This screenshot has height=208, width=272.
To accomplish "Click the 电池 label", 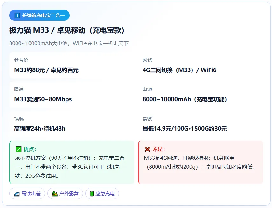I will coord(147,90).
